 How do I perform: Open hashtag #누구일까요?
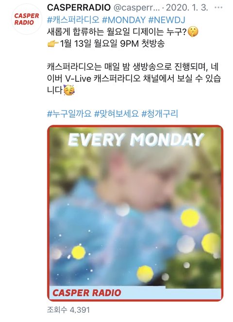(x=69, y=113)
